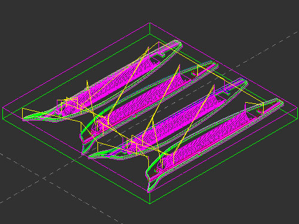Pick the yellow rapid-move peak above the first hull
This screenshot has height=224, width=299.
(148, 47)
